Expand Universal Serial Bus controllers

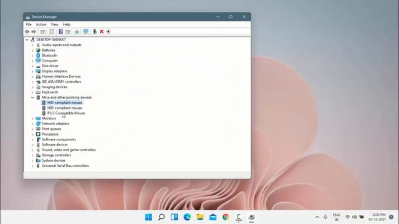[32, 166]
